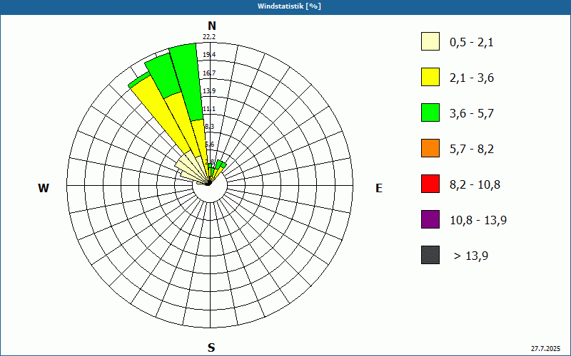Click the 13,9 radial axis value
The width and height of the screenshot is (571, 356).
click(x=209, y=91)
